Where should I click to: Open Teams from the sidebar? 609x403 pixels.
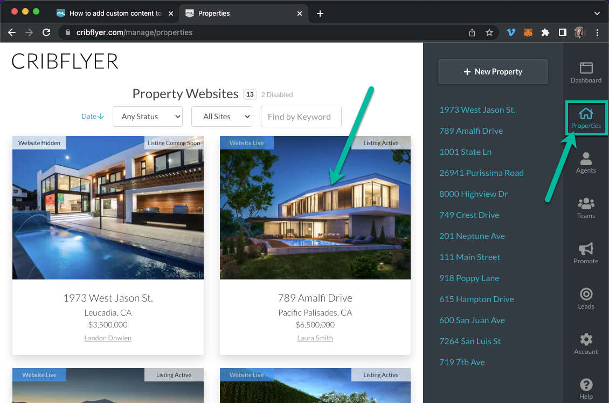pyautogui.click(x=586, y=208)
